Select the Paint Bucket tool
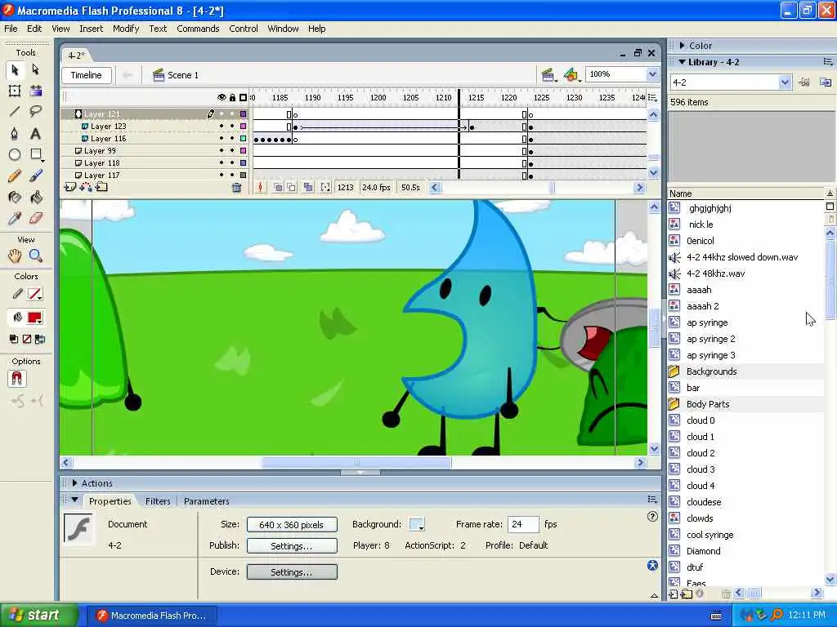The width and height of the screenshot is (837, 627). (35, 198)
